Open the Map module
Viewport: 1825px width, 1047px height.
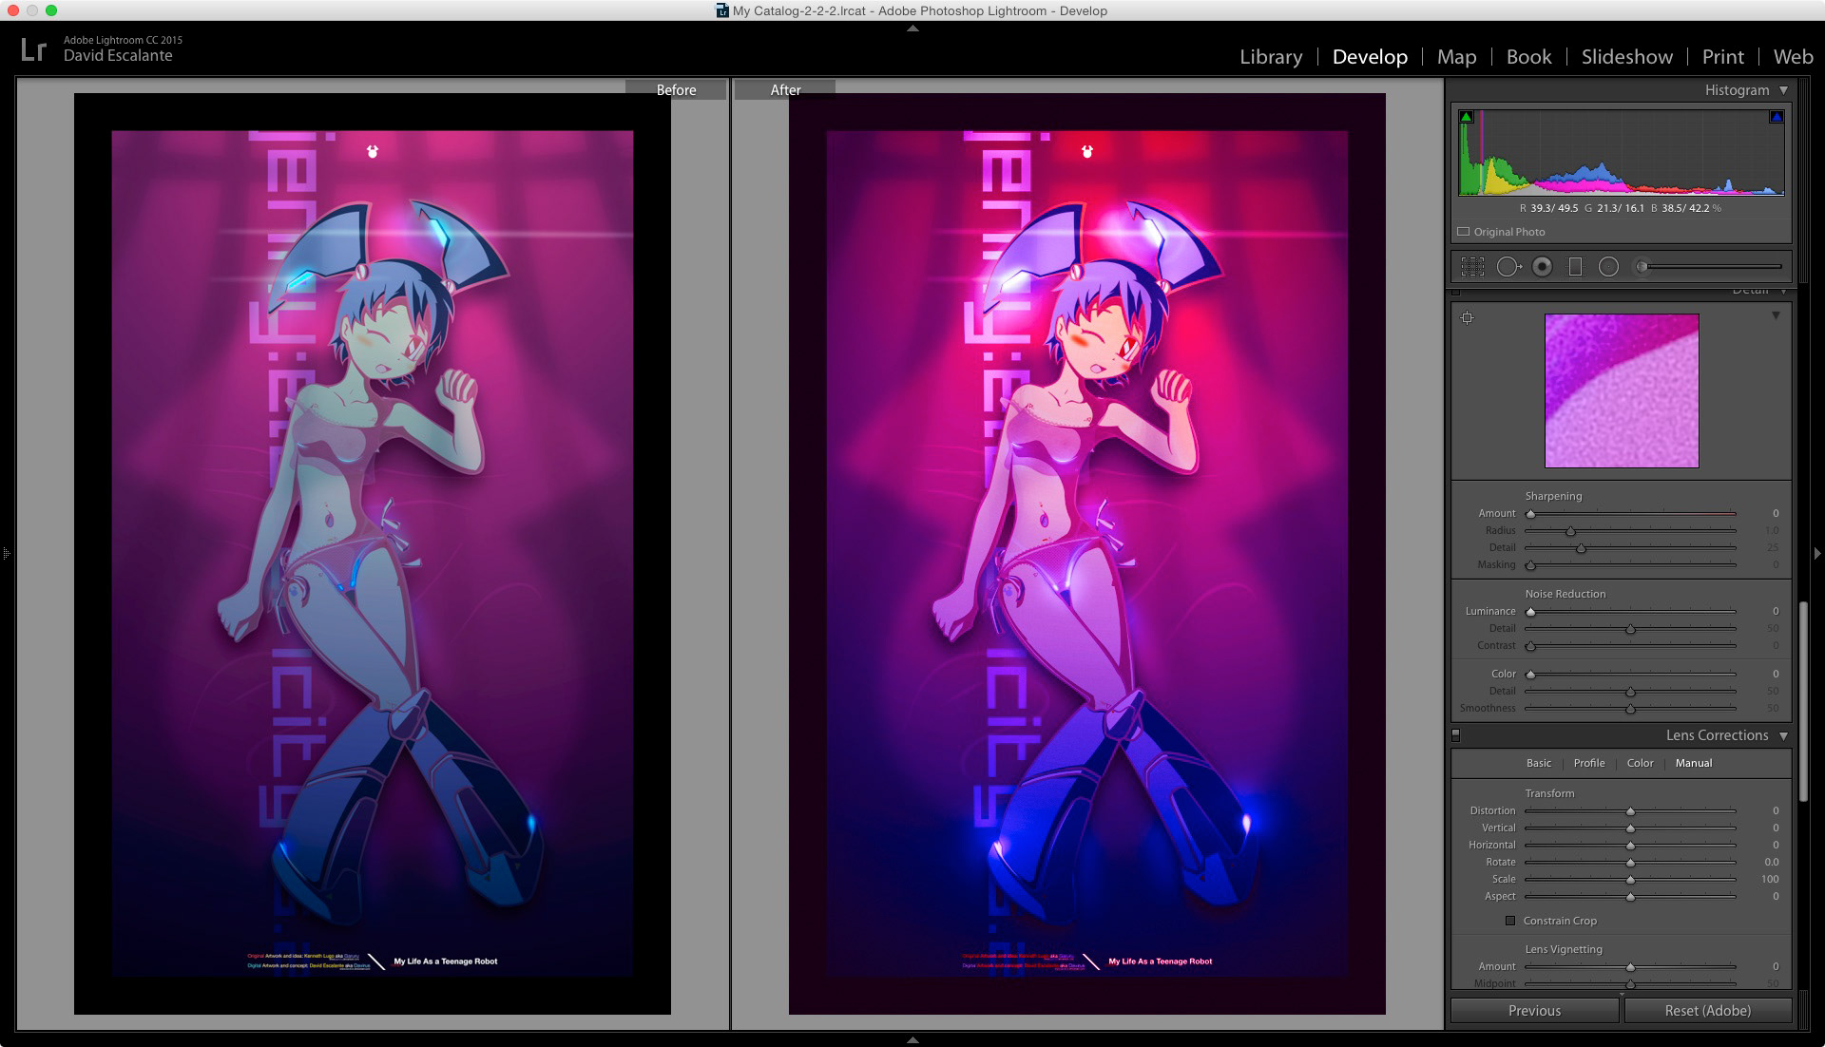tap(1456, 57)
